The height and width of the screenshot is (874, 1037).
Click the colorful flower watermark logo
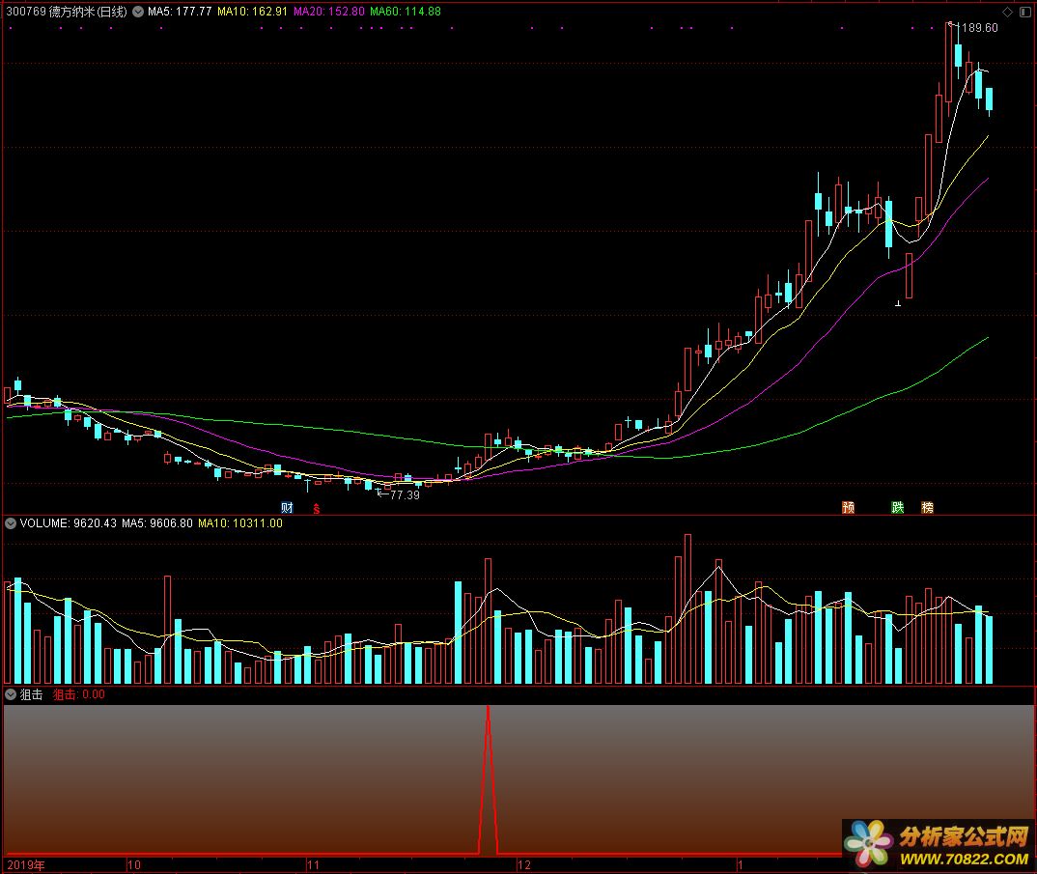click(869, 841)
